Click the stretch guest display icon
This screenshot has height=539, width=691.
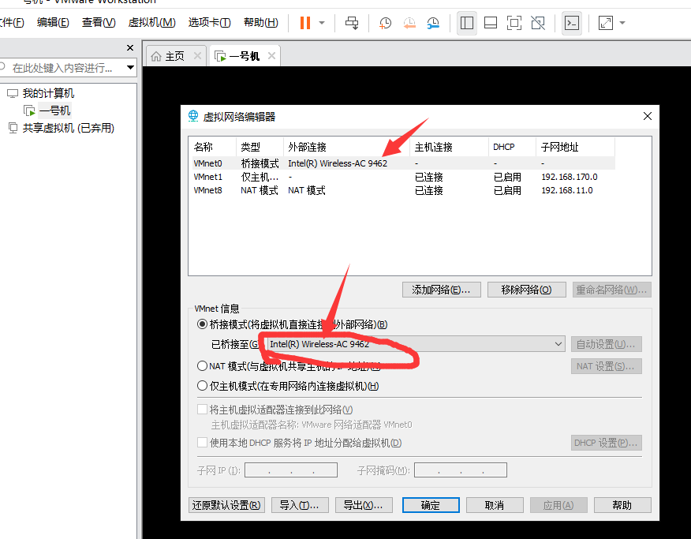pyautogui.click(x=606, y=22)
